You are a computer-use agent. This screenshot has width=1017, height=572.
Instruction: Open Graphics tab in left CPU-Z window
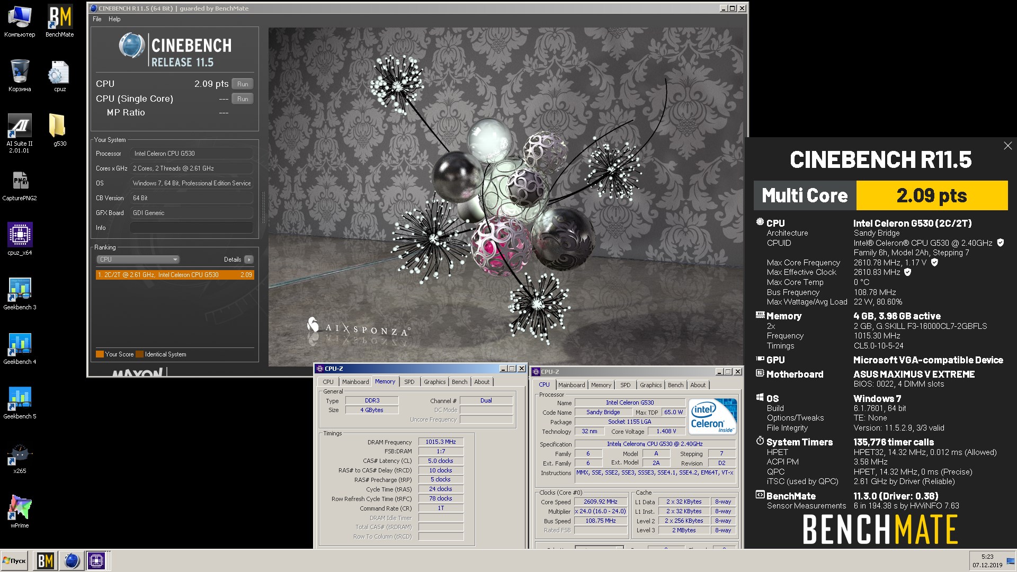(x=435, y=382)
